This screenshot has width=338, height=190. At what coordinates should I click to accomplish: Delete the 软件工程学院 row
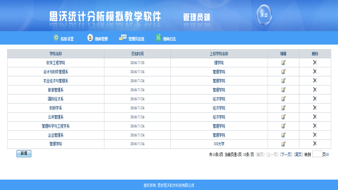pyautogui.click(x=315, y=62)
